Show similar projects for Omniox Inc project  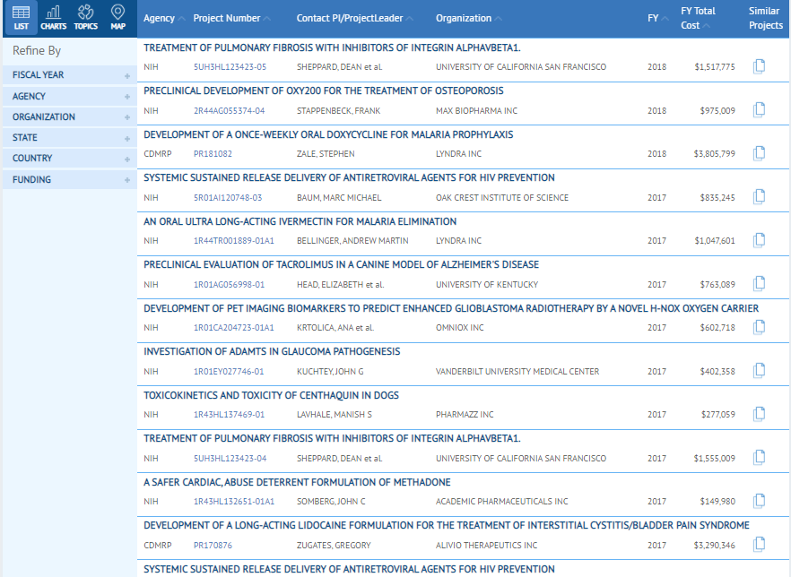point(759,328)
